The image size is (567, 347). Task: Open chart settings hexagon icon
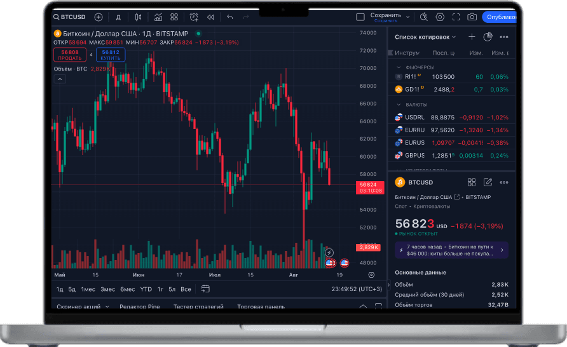pos(440,17)
